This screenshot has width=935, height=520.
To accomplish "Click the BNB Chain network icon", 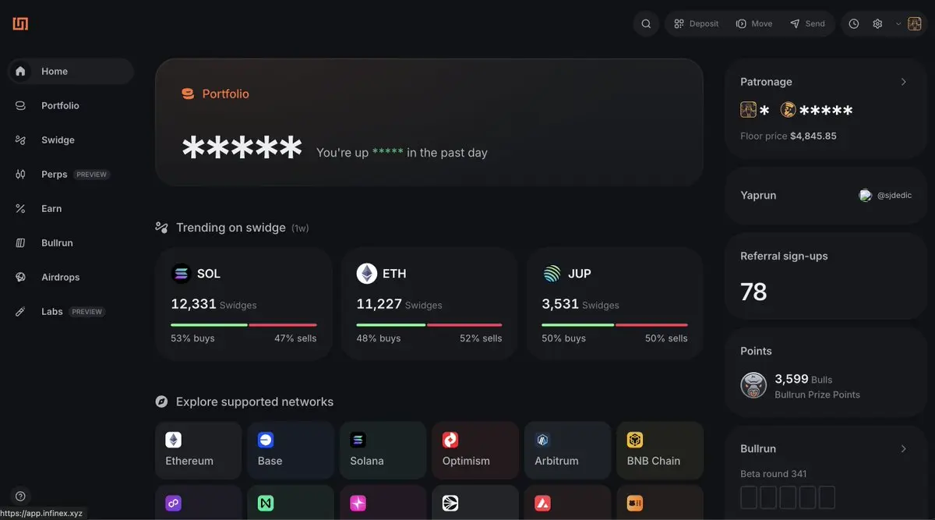I will click(x=635, y=440).
